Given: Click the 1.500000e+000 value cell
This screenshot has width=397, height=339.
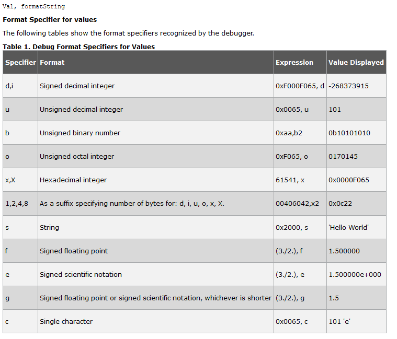Looking at the screenshot, I should pos(355,275).
